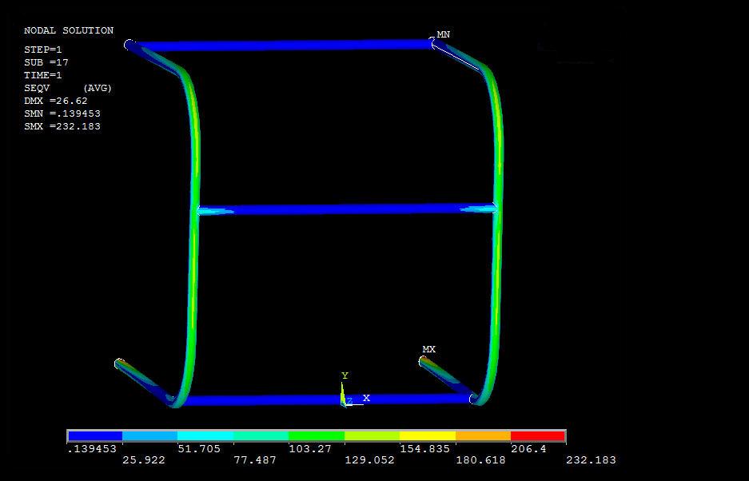Click the STEP=1 label
The height and width of the screenshot is (481, 749).
click(43, 50)
